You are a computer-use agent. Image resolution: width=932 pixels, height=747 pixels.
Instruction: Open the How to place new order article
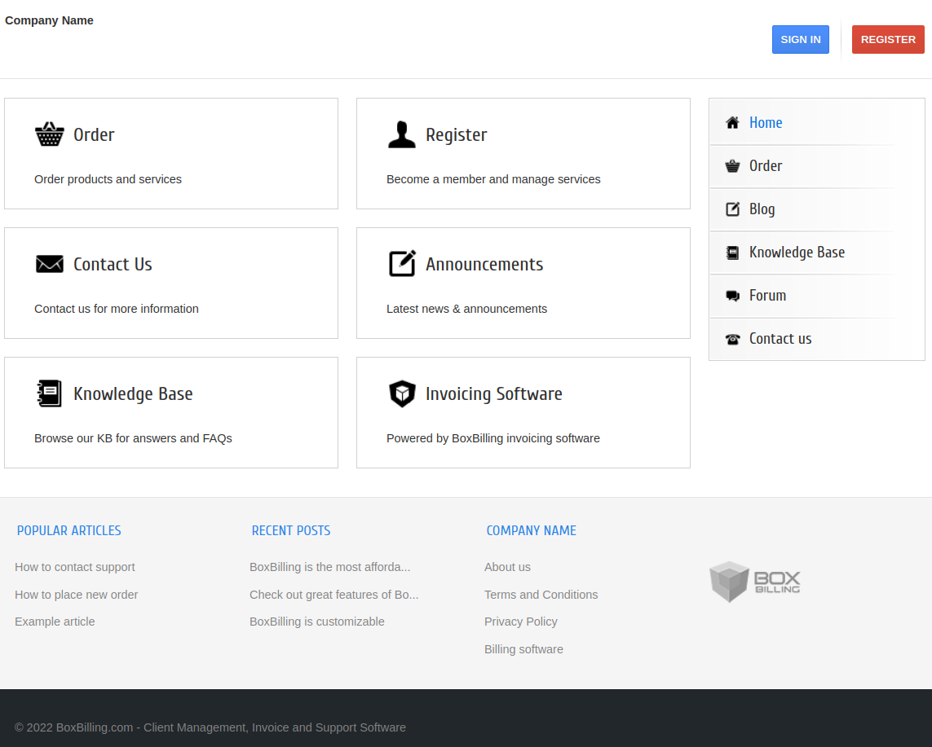(x=76, y=594)
